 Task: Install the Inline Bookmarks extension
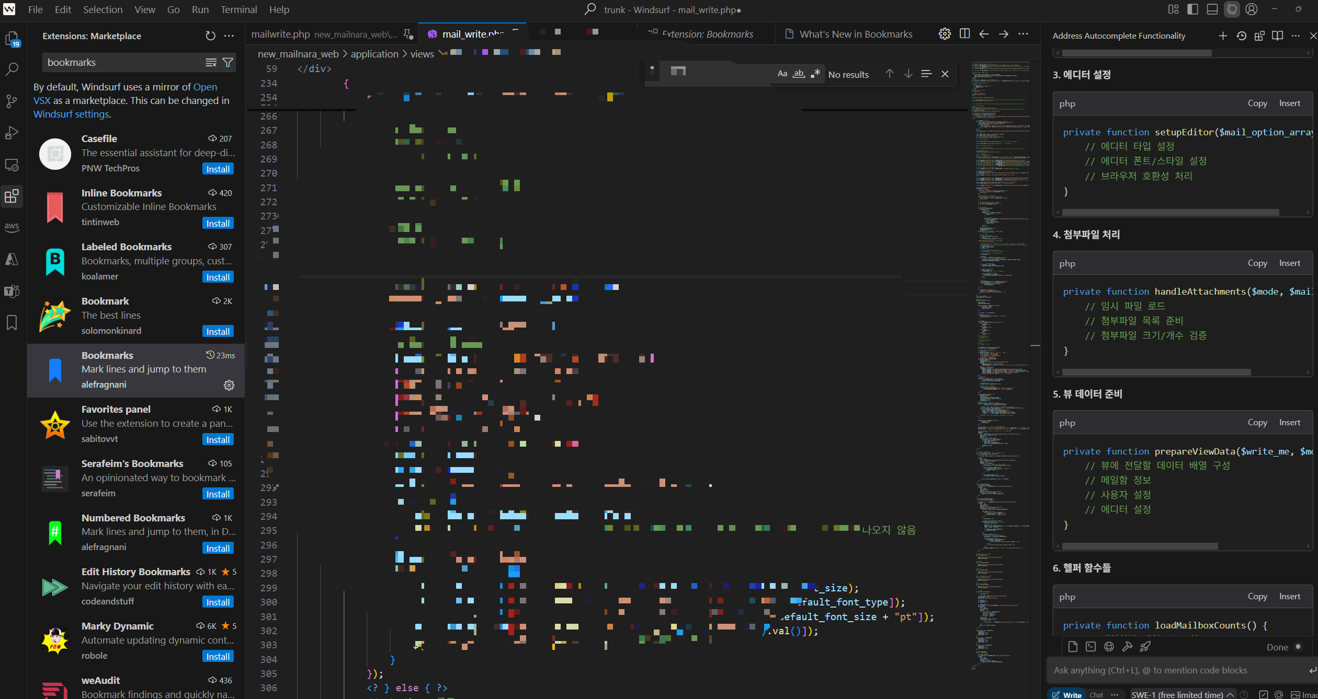pyautogui.click(x=218, y=223)
